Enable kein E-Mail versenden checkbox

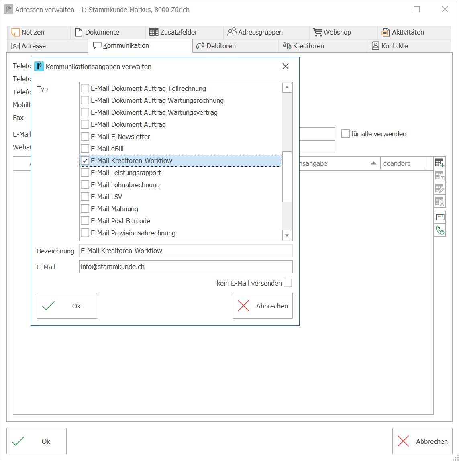pos(288,283)
